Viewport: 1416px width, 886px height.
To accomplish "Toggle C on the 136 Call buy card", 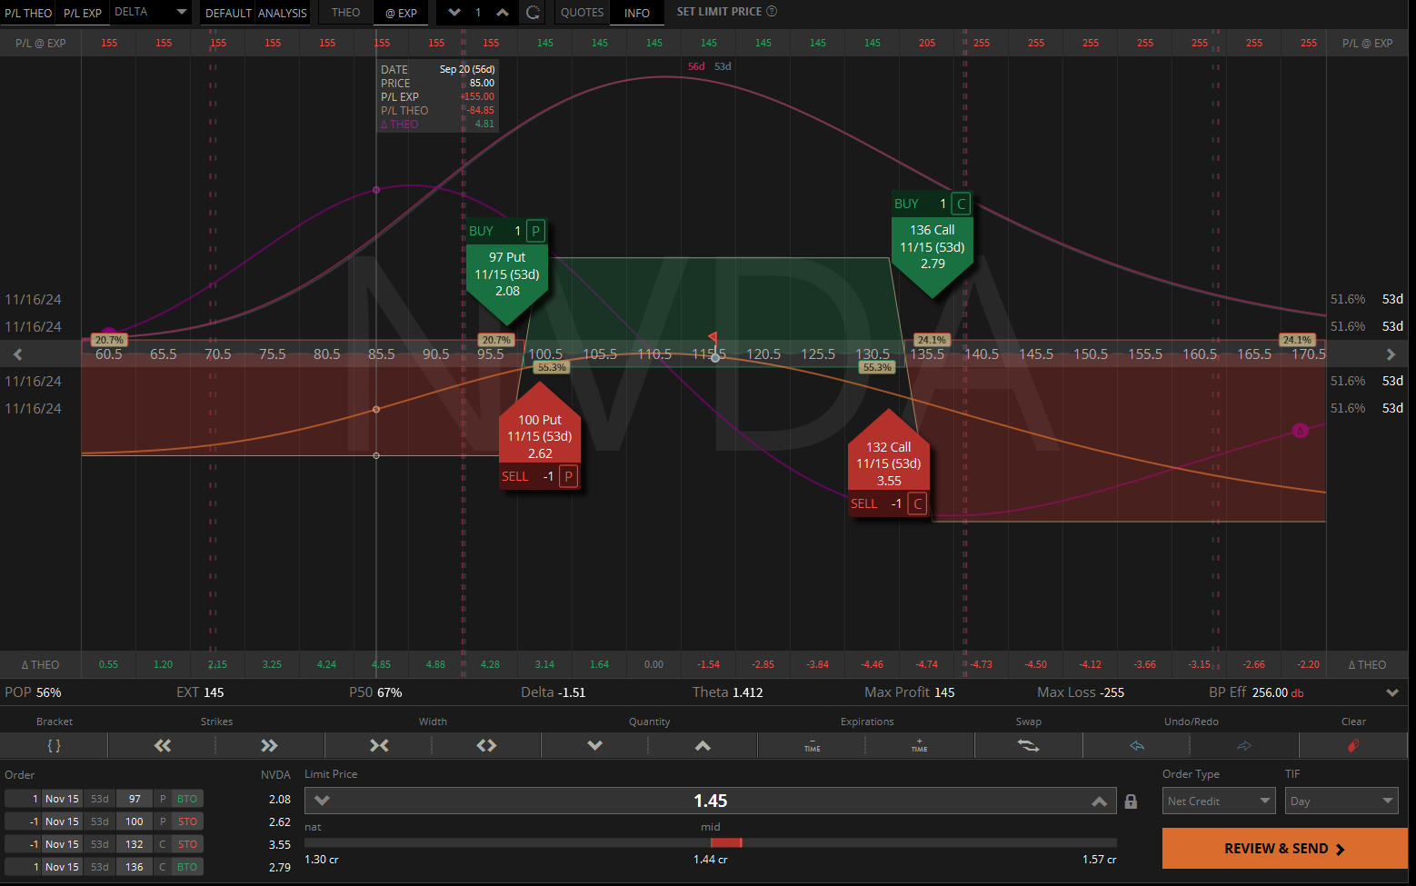I will [x=961, y=204].
